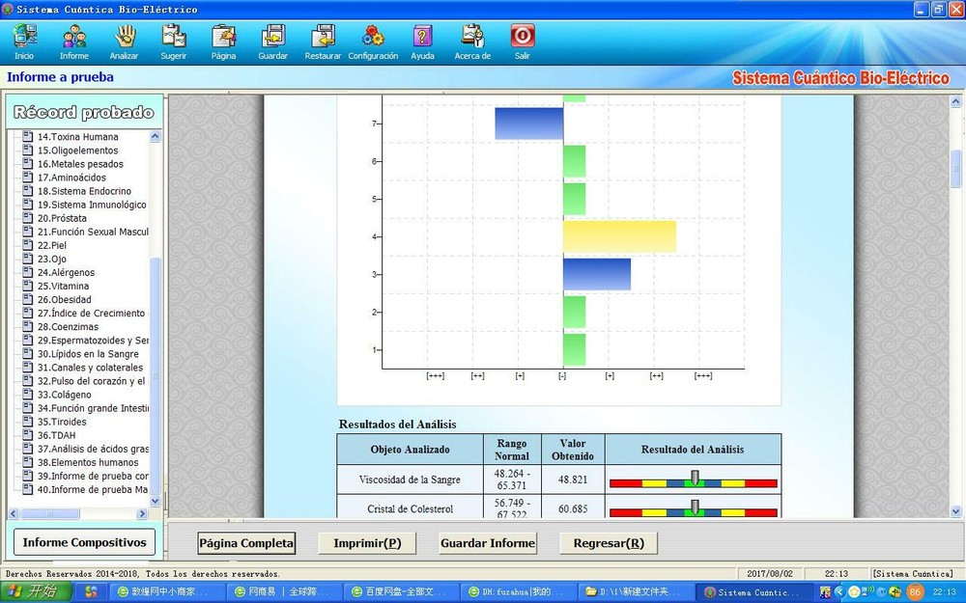Collapse the list with the scroll-up arrow
Image resolution: width=966 pixels, height=603 pixels.
tap(154, 136)
